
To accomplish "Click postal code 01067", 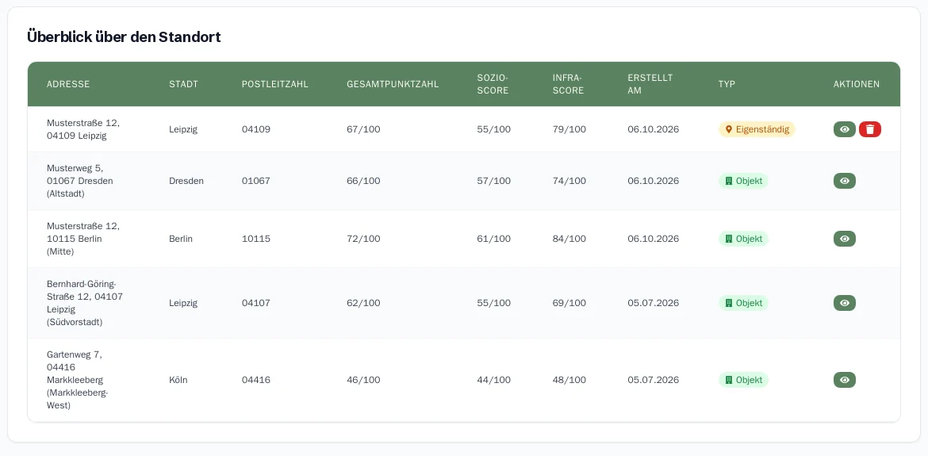I will (256, 181).
